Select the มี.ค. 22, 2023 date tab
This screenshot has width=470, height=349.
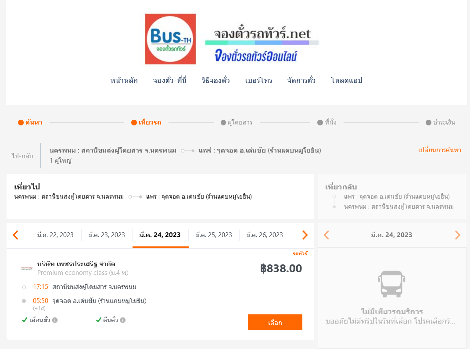click(x=55, y=235)
